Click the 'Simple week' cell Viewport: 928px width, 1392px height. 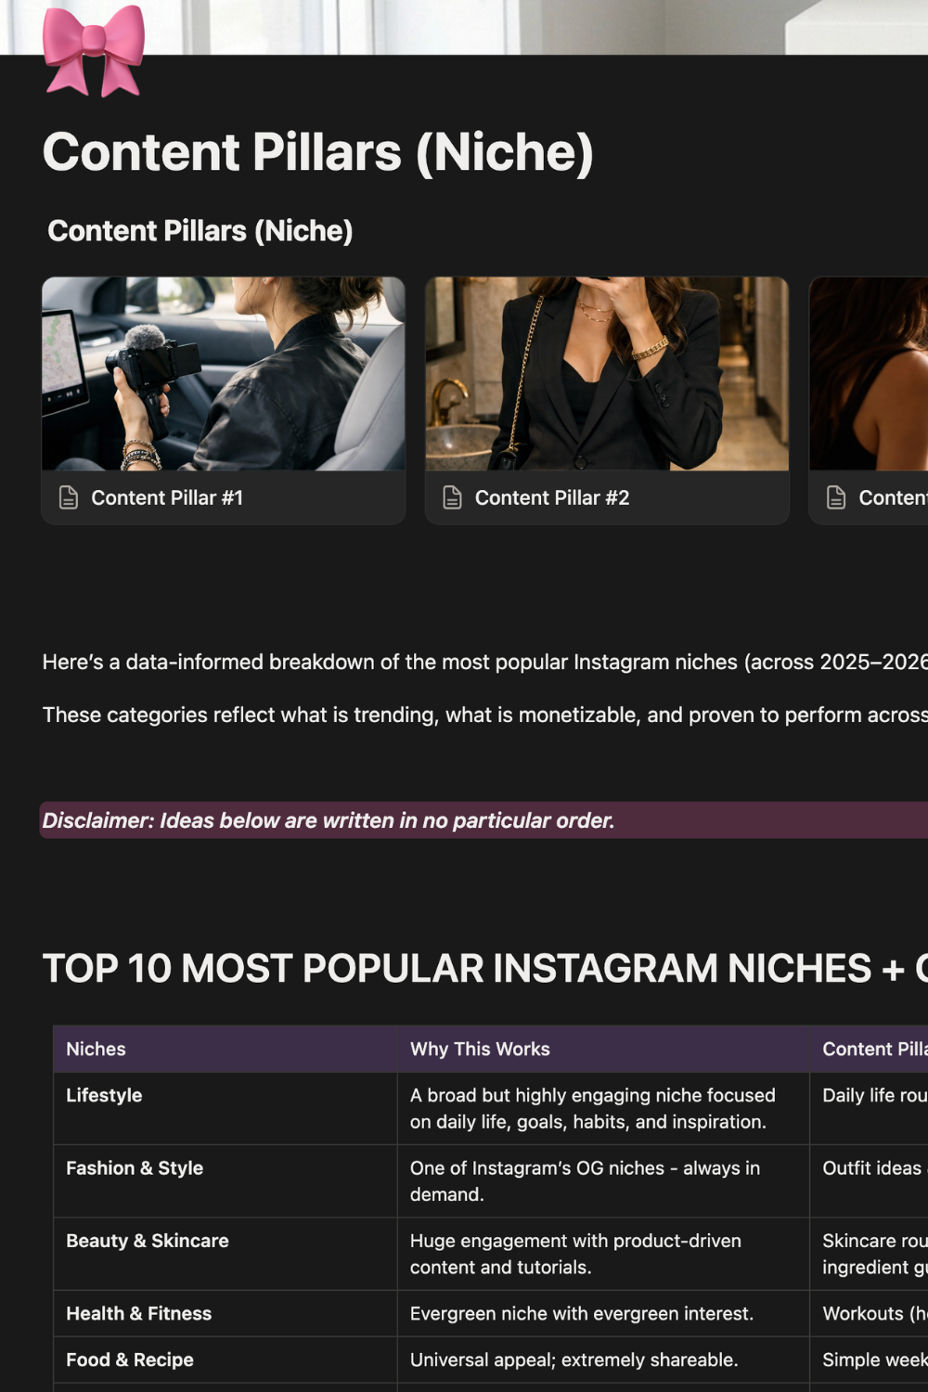(x=870, y=1360)
